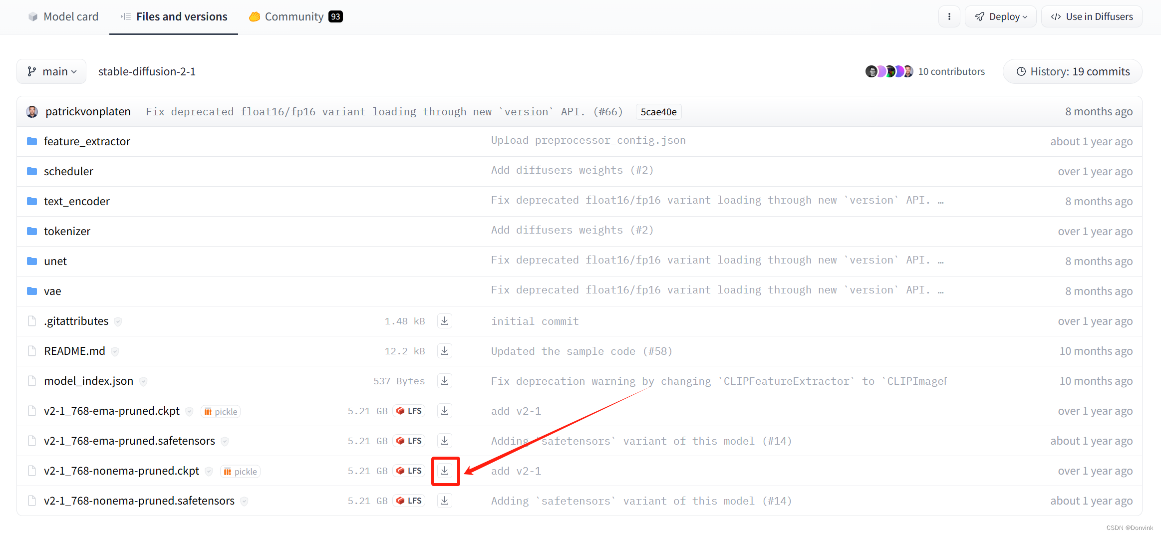
Task: Download v2-1_768-ema-pruned.ckpt file
Action: click(x=444, y=411)
